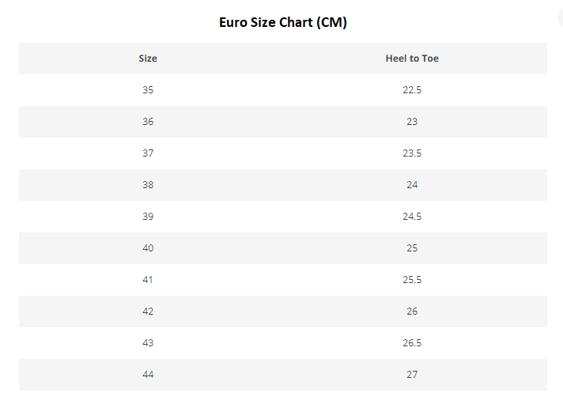Select the Size column header
Viewport: 563px width, 404px height.
coord(148,59)
